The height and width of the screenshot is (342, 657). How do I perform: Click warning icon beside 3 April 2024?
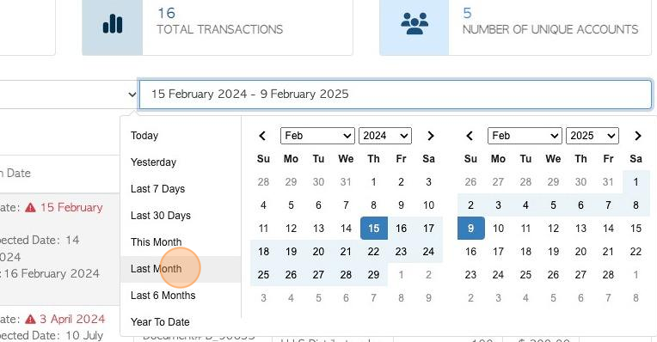(x=30, y=319)
